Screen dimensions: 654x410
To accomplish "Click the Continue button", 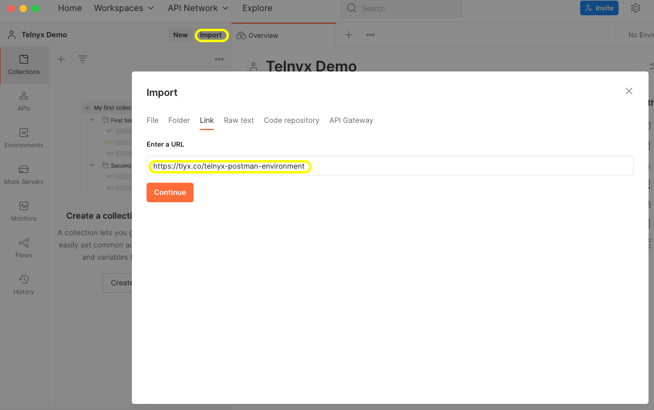I will (170, 192).
